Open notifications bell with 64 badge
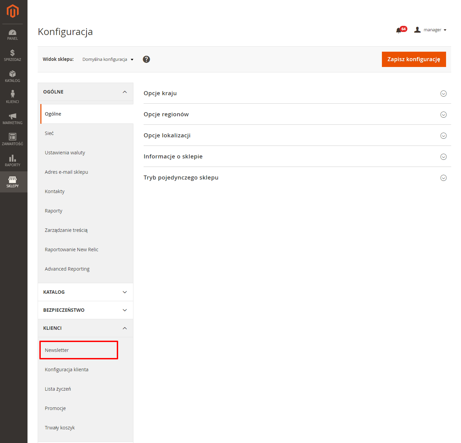 click(401, 30)
